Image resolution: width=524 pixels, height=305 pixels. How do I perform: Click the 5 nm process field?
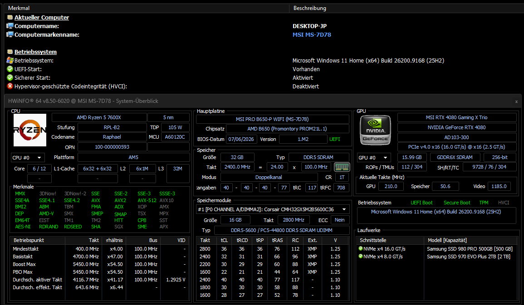(x=168, y=117)
